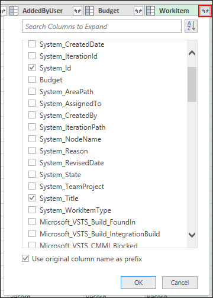213x298 pixels.
Task: Check the System_TeamProject checkbox
Action: click(x=32, y=186)
